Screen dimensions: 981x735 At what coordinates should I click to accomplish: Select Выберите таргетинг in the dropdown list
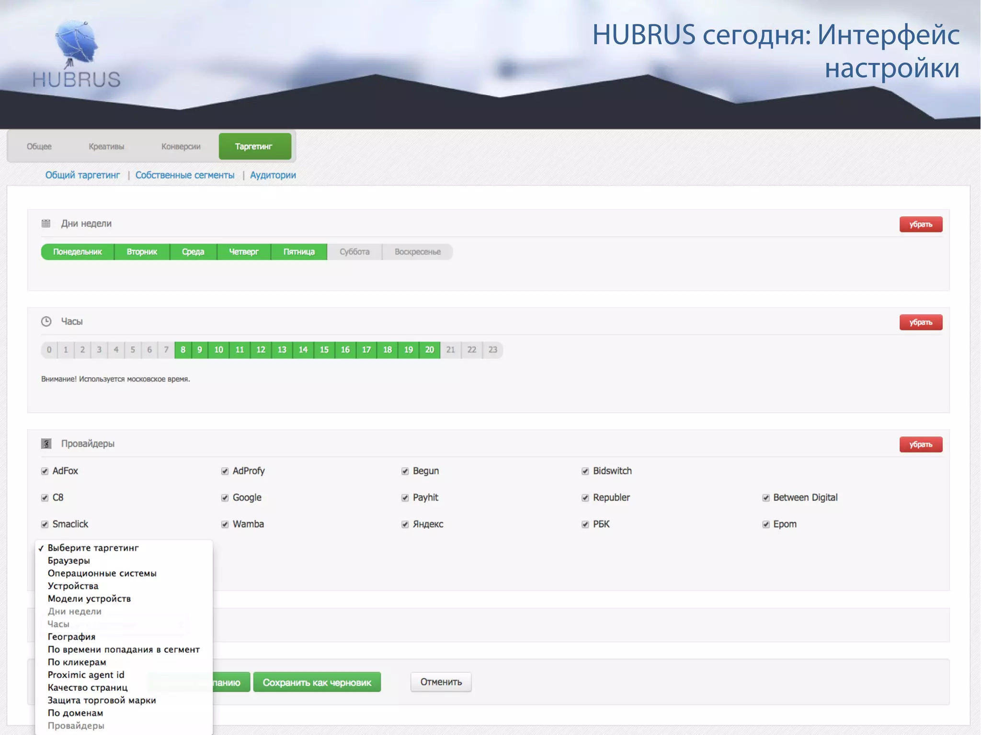pyautogui.click(x=124, y=548)
